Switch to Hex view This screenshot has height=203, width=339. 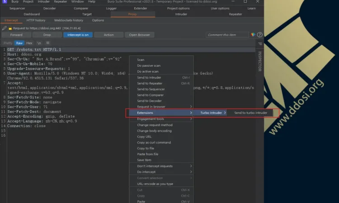[29, 43]
